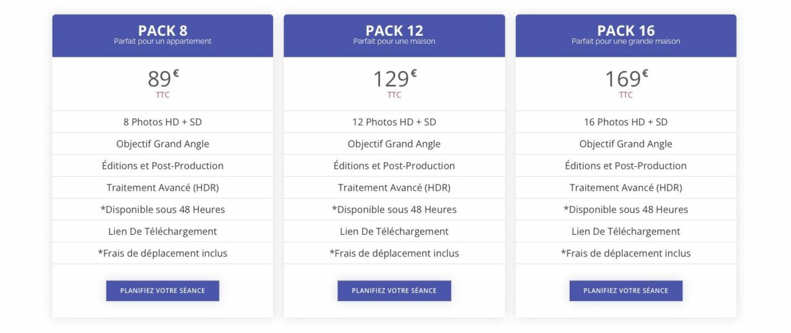Select the PACK 12 header title
The width and height of the screenshot is (791, 333).
(394, 30)
